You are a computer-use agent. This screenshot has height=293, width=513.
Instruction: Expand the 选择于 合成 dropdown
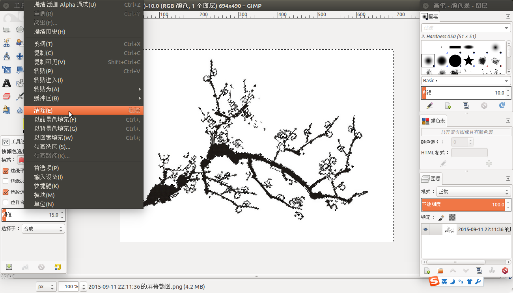point(43,228)
